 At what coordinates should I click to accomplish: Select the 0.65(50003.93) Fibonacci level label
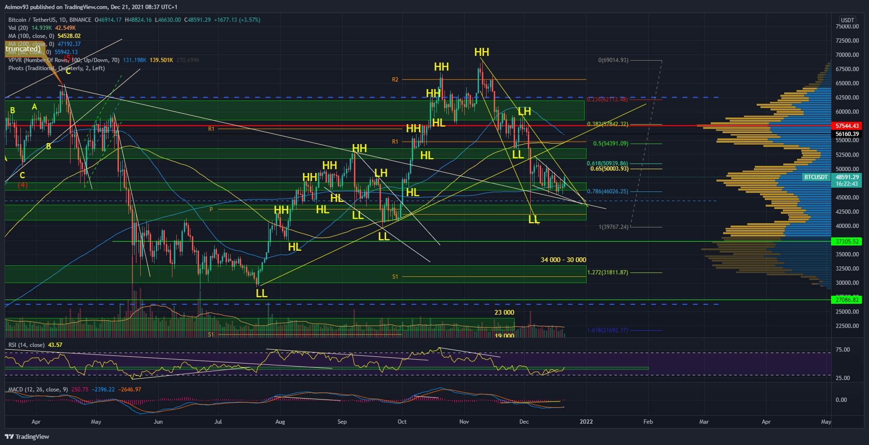point(609,169)
